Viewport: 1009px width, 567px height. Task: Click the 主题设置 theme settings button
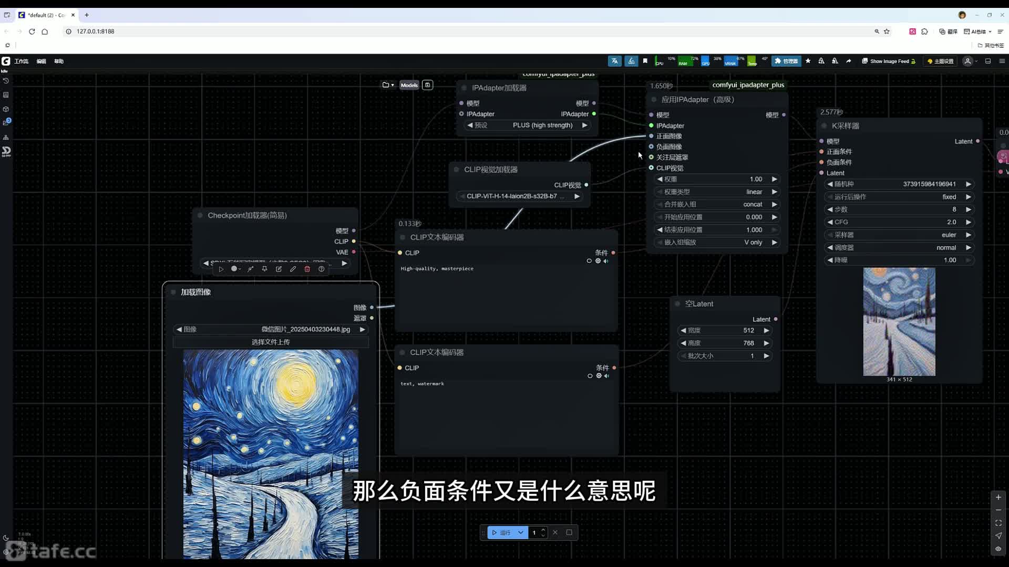pyautogui.click(x=941, y=61)
